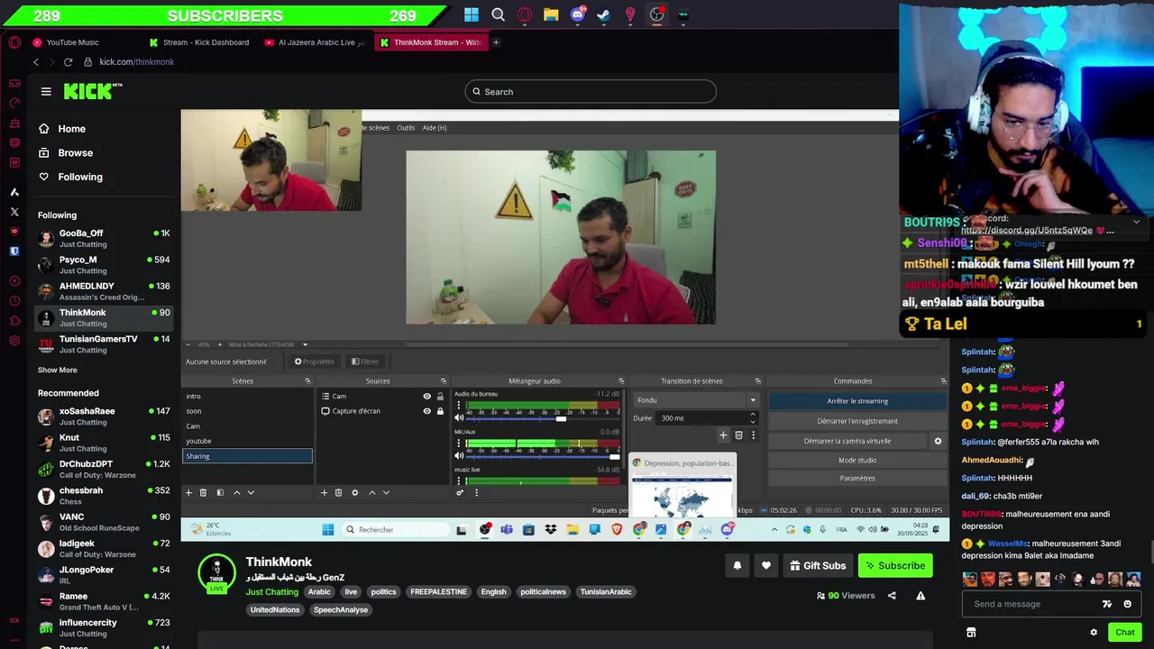Open File Explorer from top taskbar
Image resolution: width=1154 pixels, height=649 pixels.
click(551, 14)
